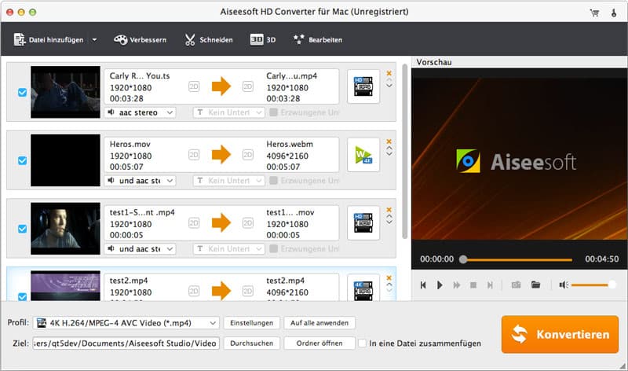Image resolution: width=628 pixels, height=371 pixels.
Task: Play the preview video
Action: click(440, 285)
